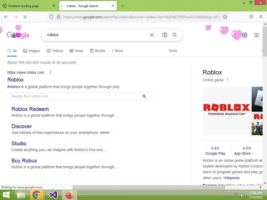
Task: Open the Wikipedia link in knowledge panel
Action: [x=231, y=178]
